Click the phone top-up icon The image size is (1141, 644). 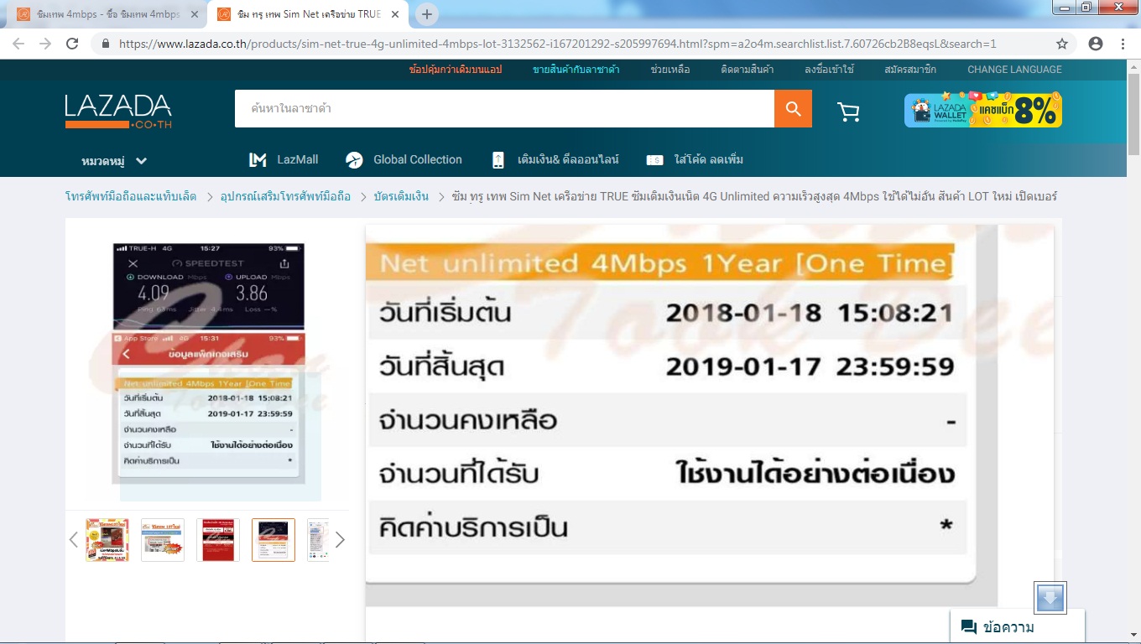pos(498,160)
